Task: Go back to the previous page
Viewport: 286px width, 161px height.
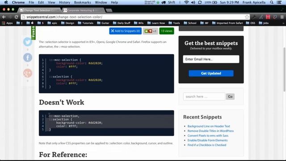Action: pyautogui.click(x=4, y=17)
